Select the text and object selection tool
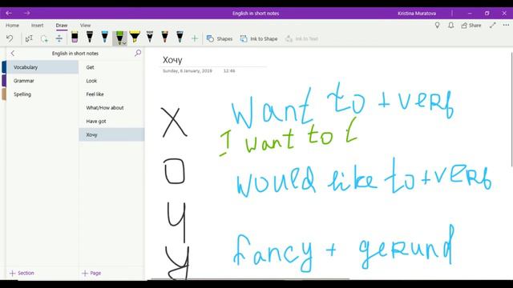Screen dimensions: 513x288 coord(29,38)
